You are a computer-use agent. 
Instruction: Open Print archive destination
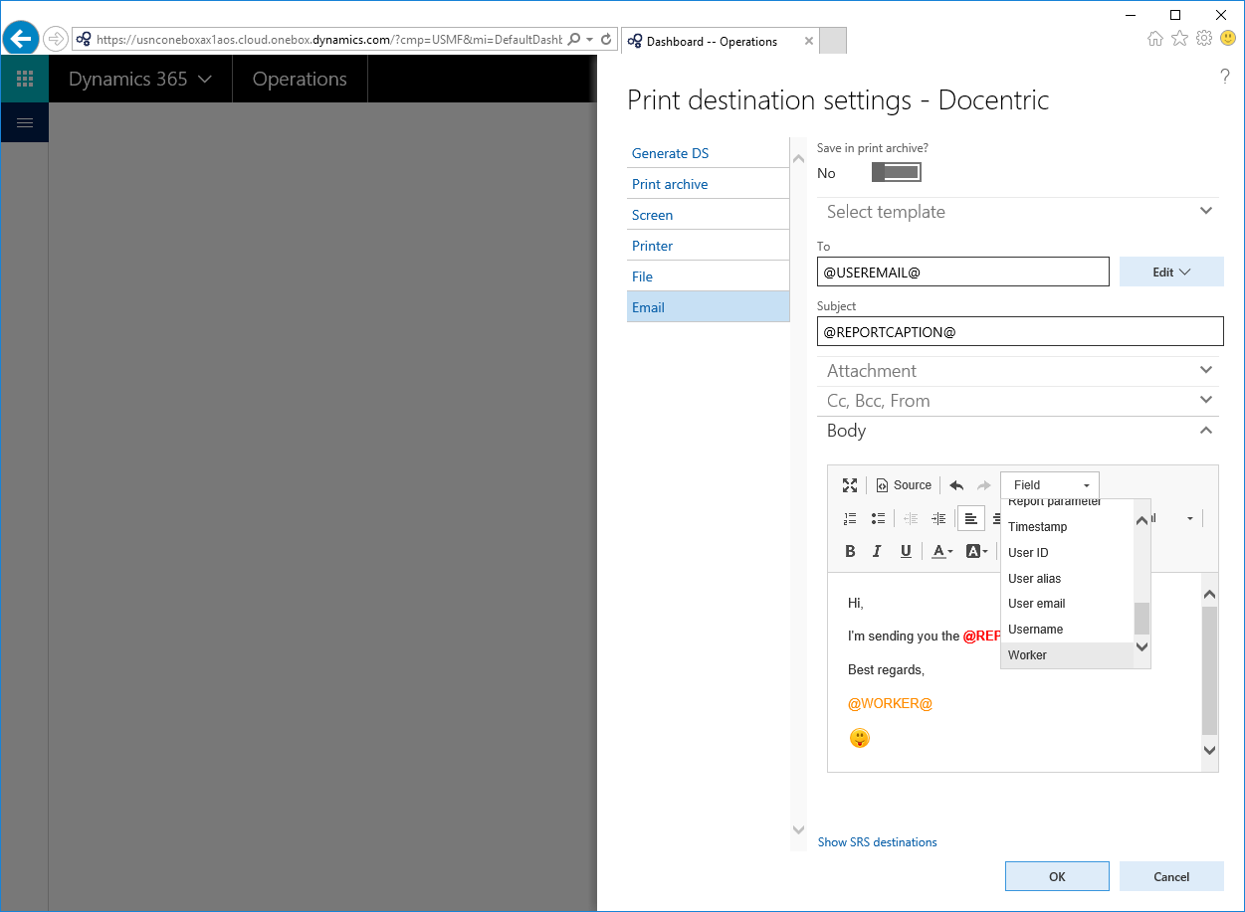tap(708, 184)
